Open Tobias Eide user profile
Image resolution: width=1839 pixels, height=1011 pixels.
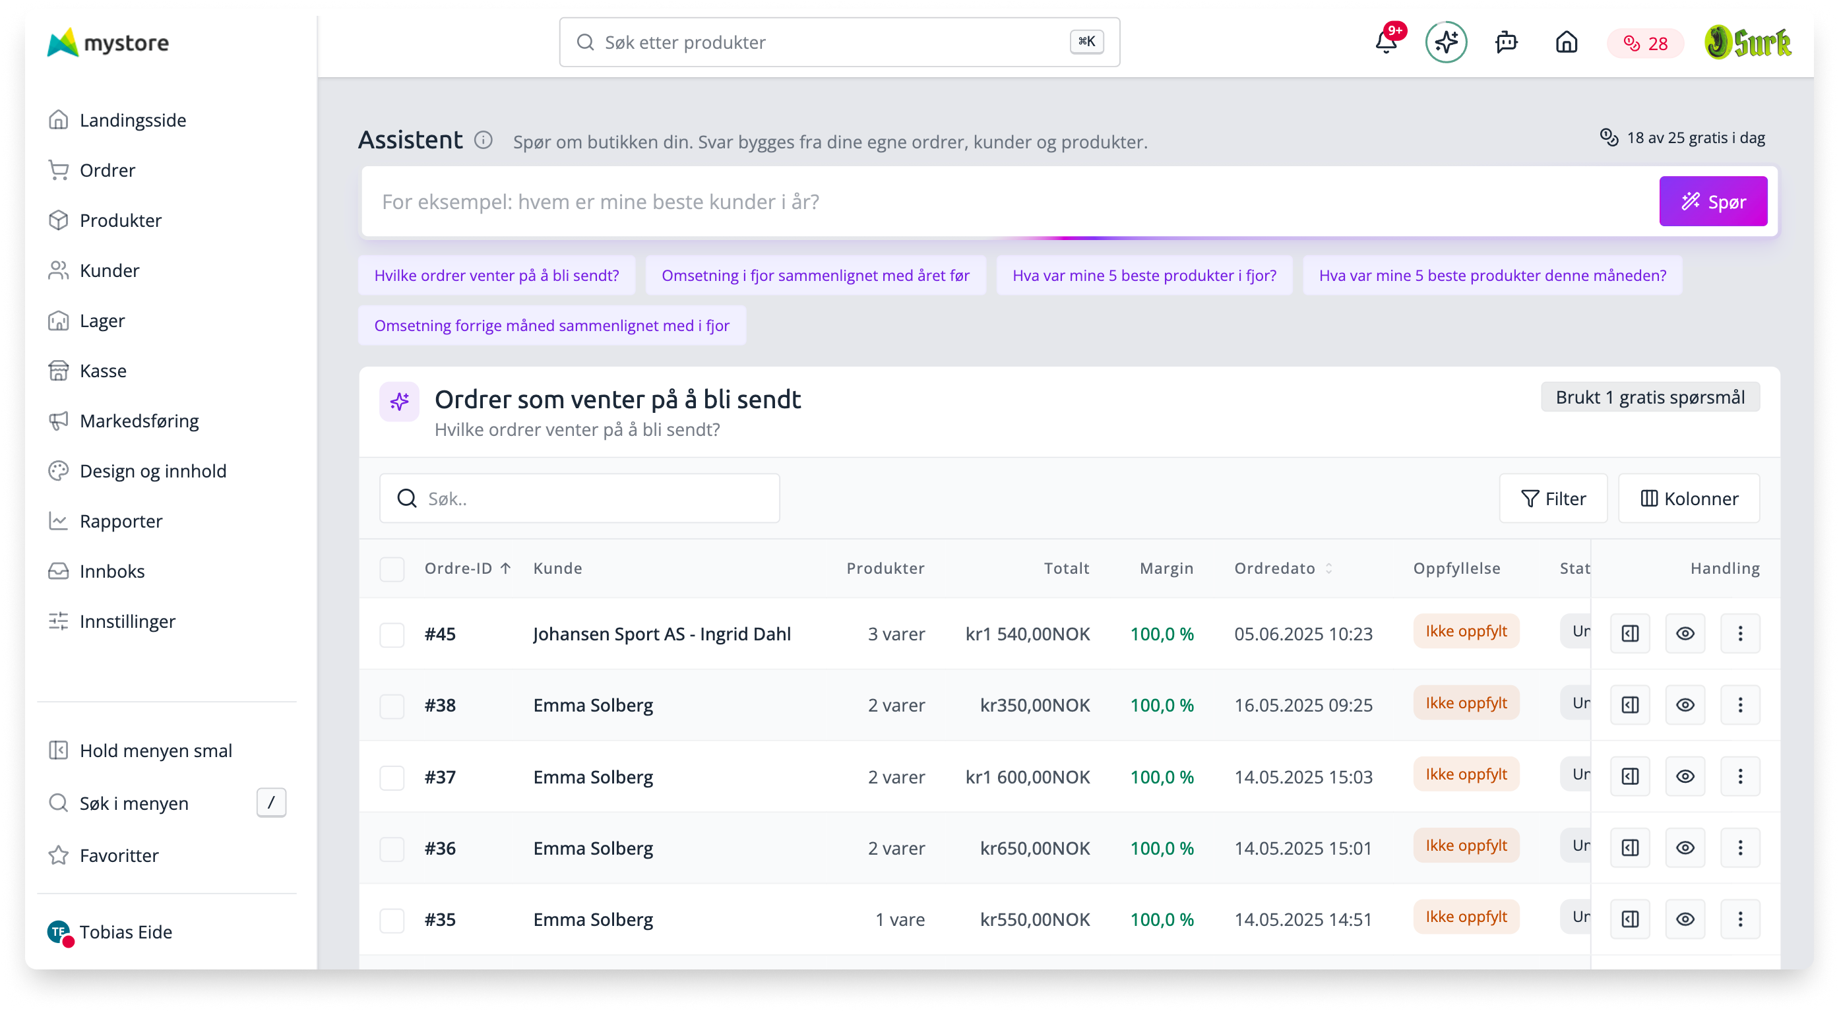tap(111, 932)
